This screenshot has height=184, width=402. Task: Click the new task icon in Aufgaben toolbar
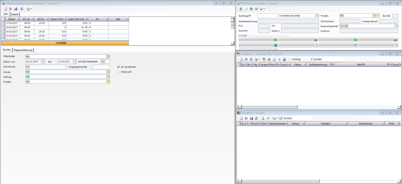coord(241,118)
